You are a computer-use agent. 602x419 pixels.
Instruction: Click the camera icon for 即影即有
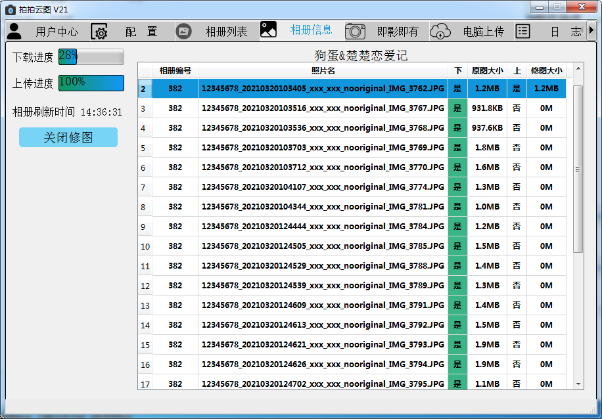click(x=355, y=31)
